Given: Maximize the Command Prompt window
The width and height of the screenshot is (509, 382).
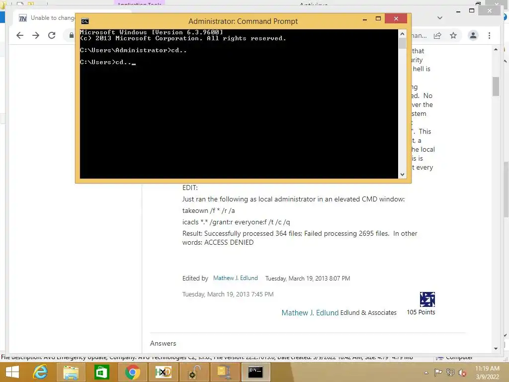Looking at the screenshot, I should [378, 19].
